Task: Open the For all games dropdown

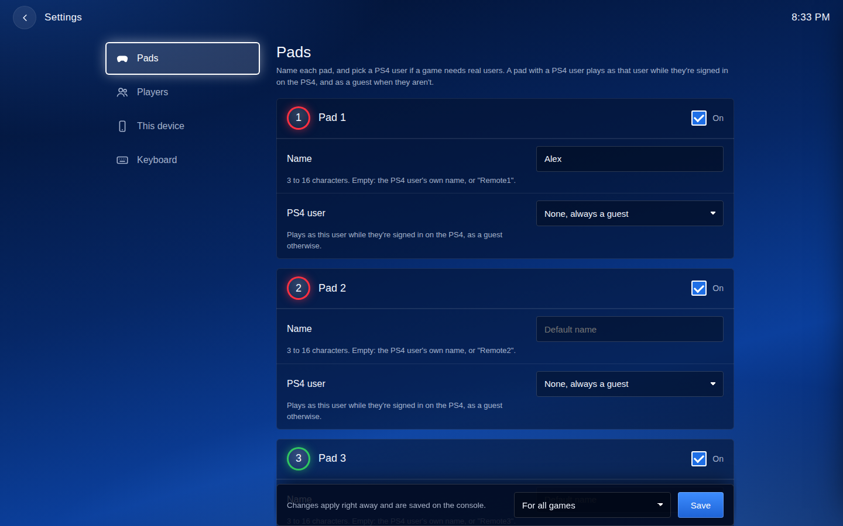Action: [592, 505]
